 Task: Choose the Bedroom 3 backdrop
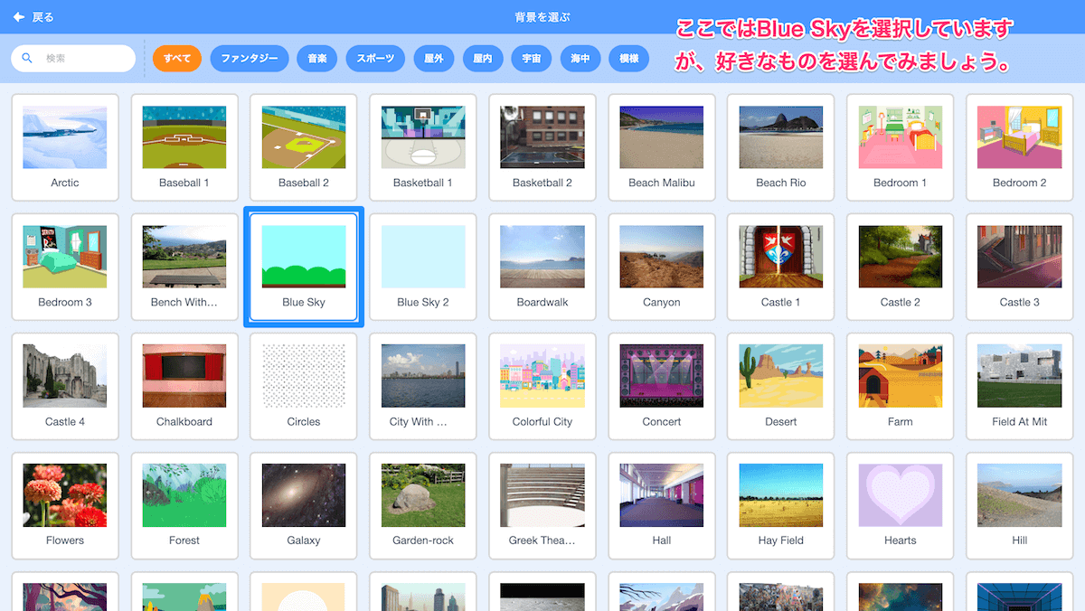point(65,267)
